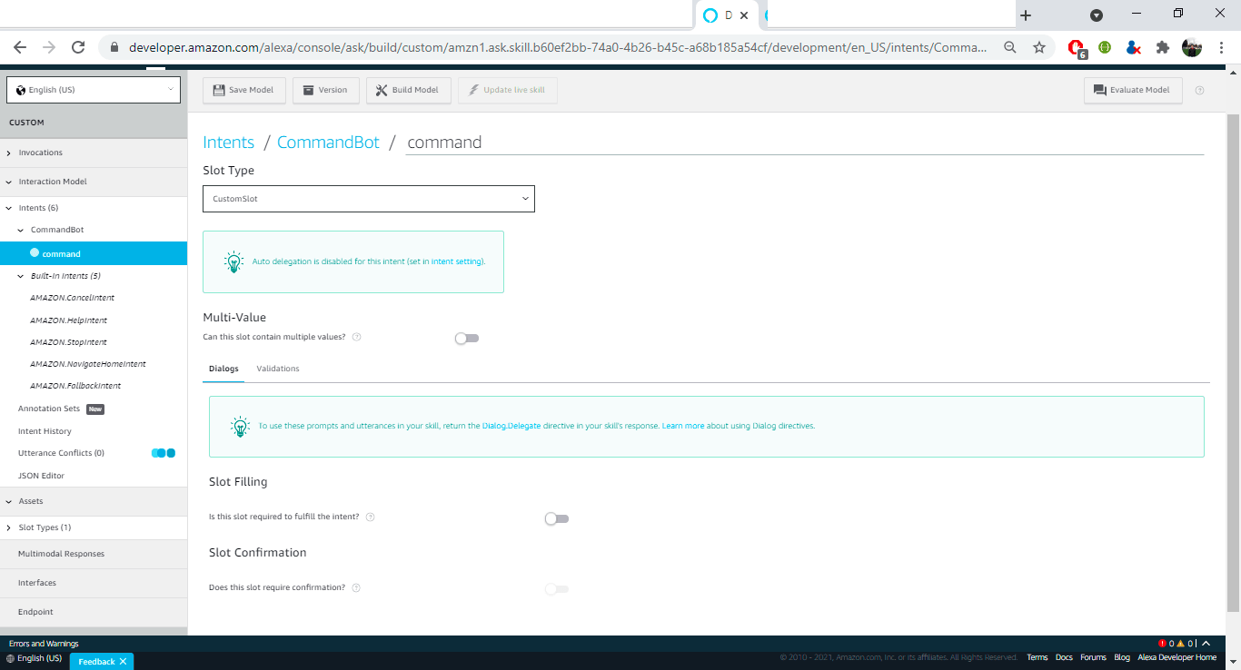
Task: Open the Slot Type CustomSlot dropdown
Action: 368,199
